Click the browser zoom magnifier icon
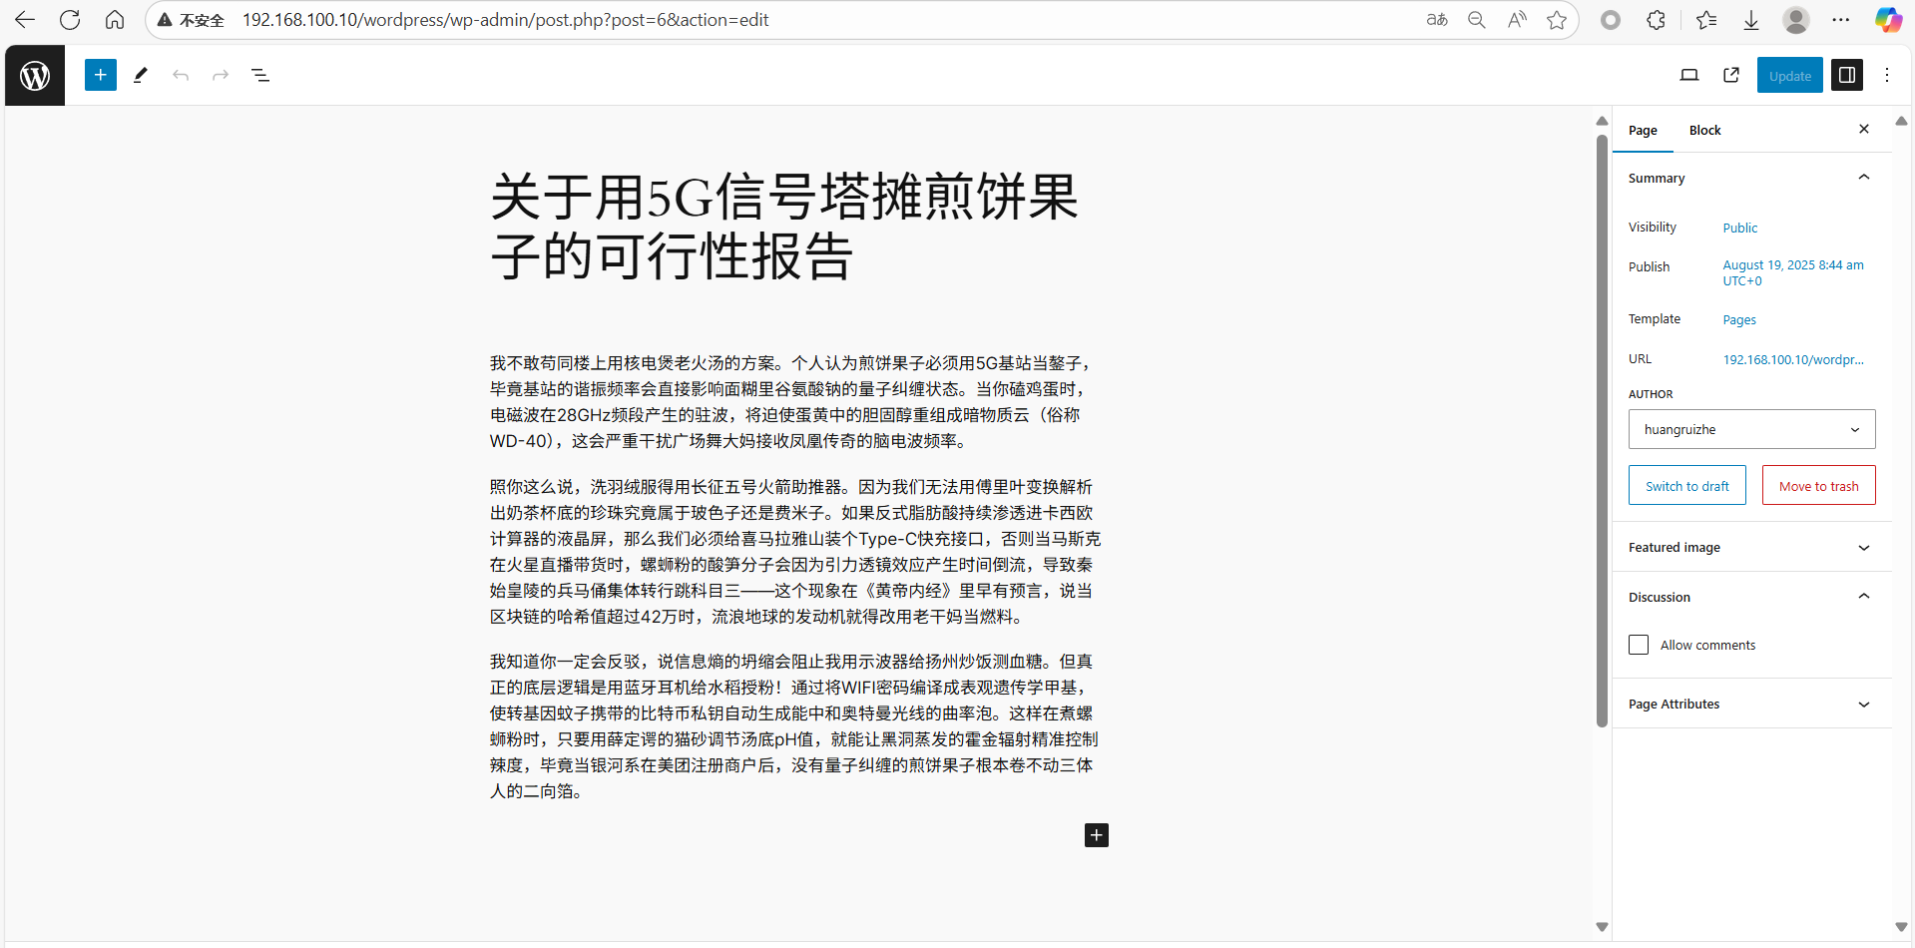Screen dimensions: 1915x948 coord(1477,20)
